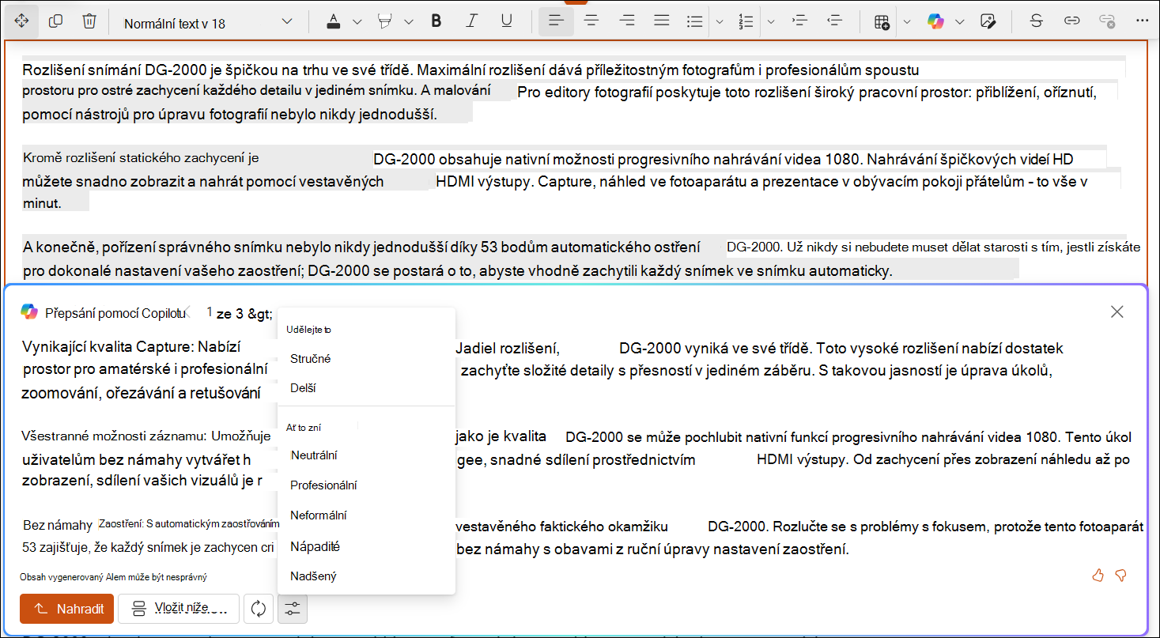Click the 'Přepsání pomocí Copilotu' panel title
This screenshot has height=638, width=1160.
[x=114, y=313]
